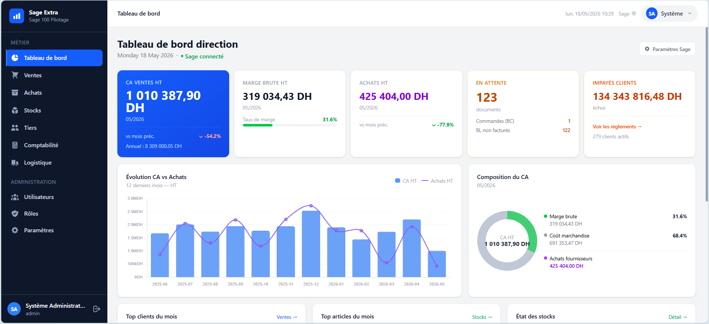The width and height of the screenshot is (709, 324).
Task: Open Tiers via the people icon
Action: tap(15, 128)
